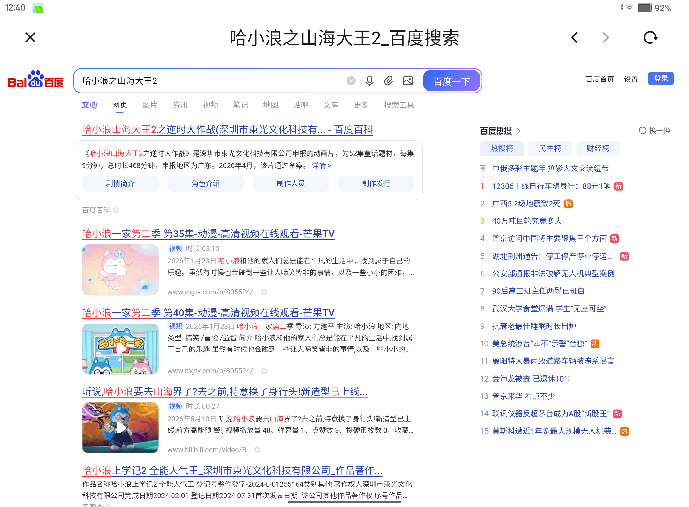The image size is (689, 507).
Task: Open 剧情简介 section button
Action: click(120, 183)
